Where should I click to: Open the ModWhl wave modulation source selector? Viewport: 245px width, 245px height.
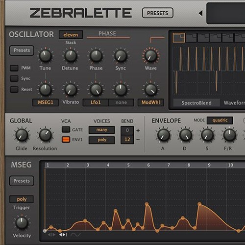[150, 102]
